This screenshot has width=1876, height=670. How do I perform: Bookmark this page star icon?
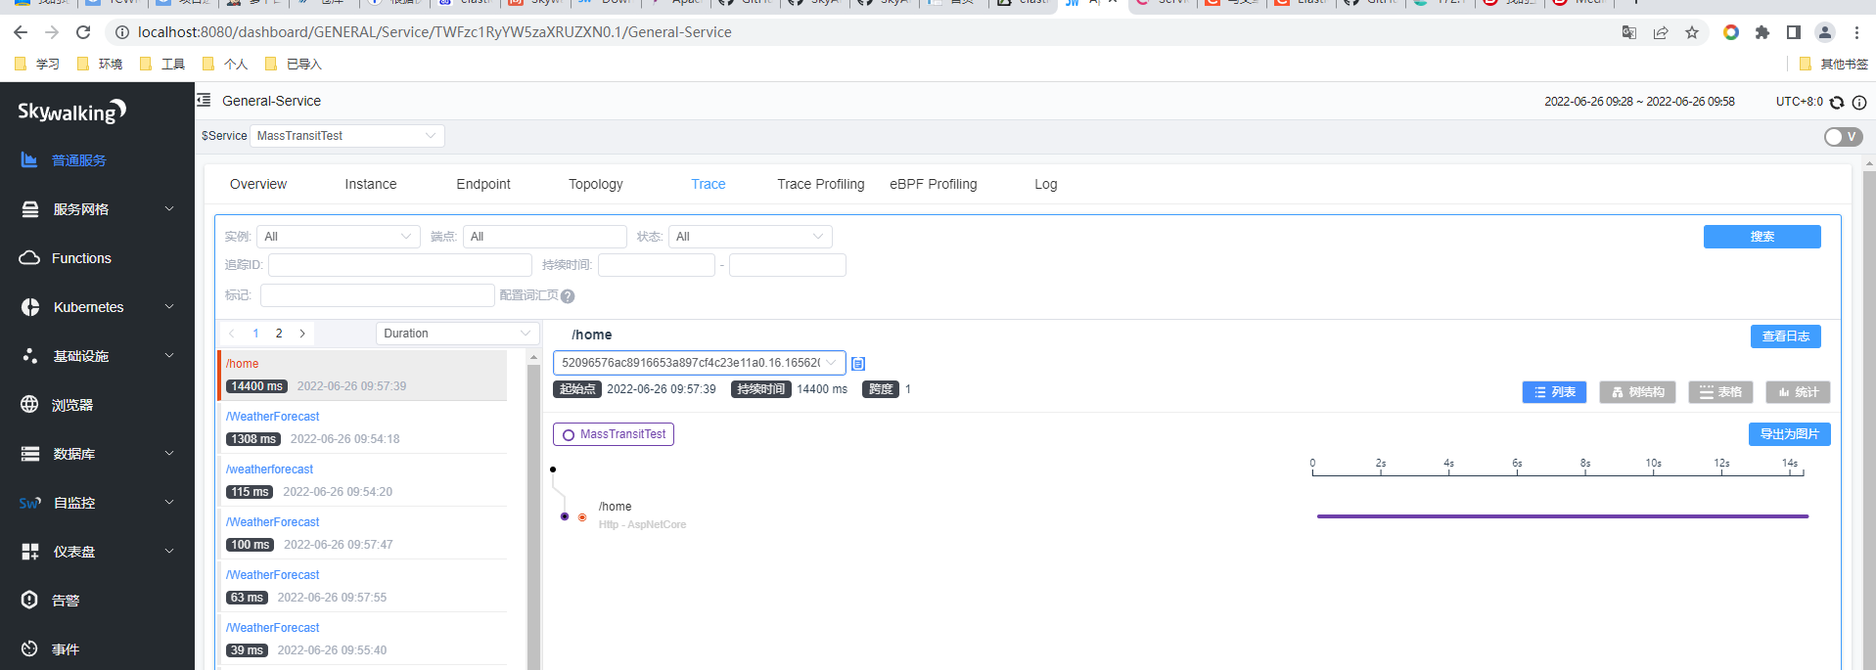coord(1692,32)
